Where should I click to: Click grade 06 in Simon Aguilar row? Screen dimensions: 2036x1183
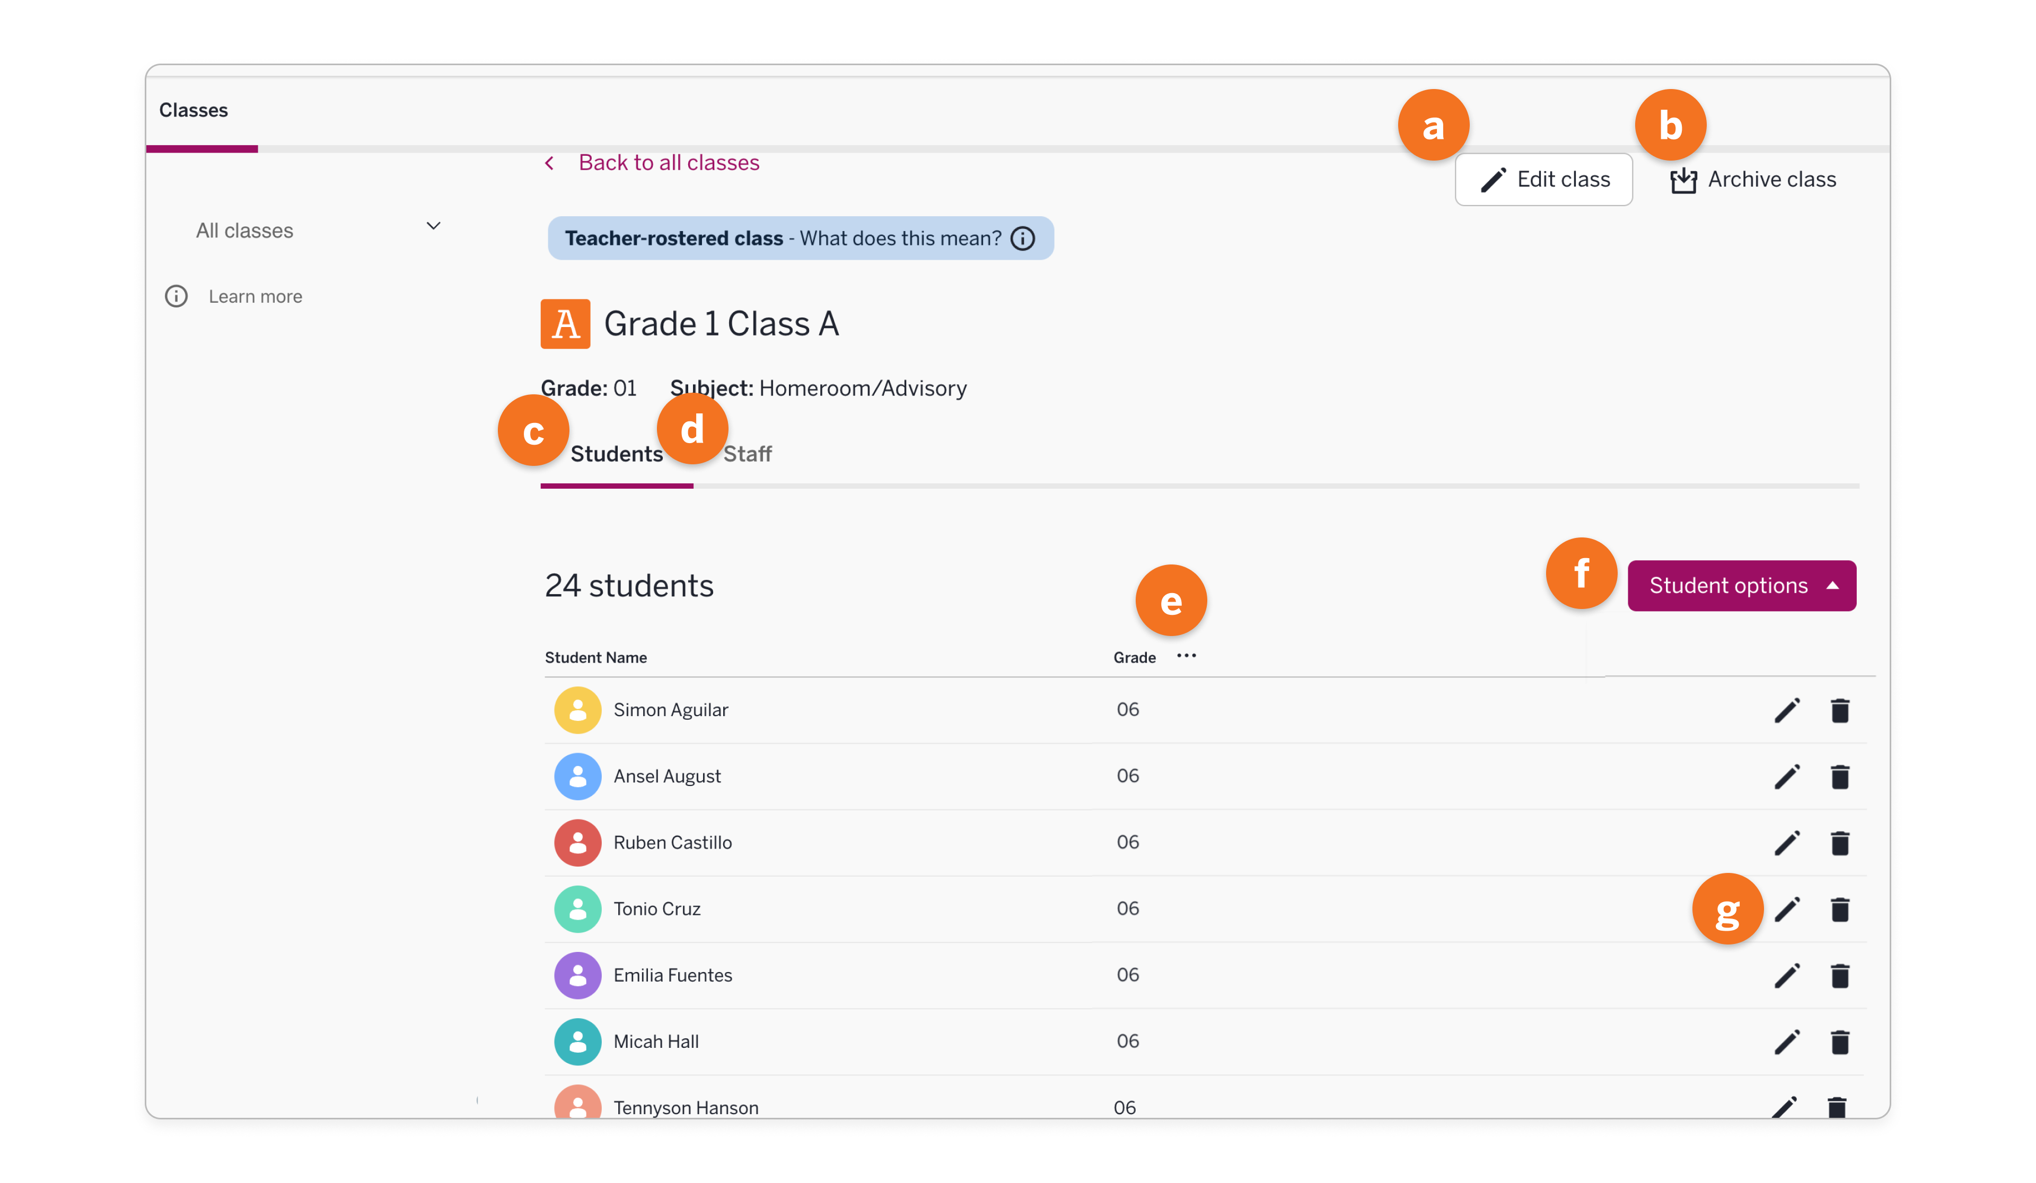pos(1128,710)
